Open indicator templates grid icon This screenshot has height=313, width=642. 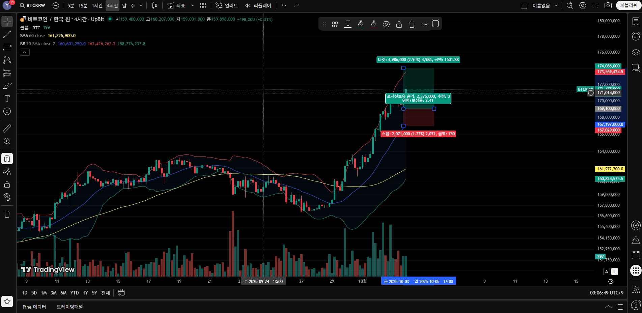(x=203, y=5)
